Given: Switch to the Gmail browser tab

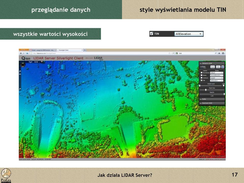Looking at the screenshot, I should pyautogui.click(x=43, y=50).
